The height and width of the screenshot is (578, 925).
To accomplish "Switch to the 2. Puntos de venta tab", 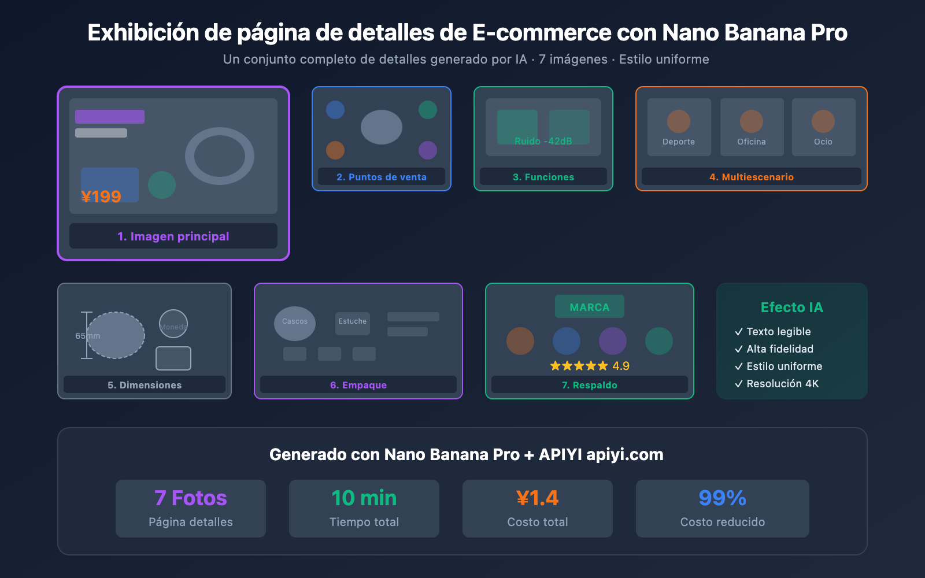I will (x=381, y=177).
